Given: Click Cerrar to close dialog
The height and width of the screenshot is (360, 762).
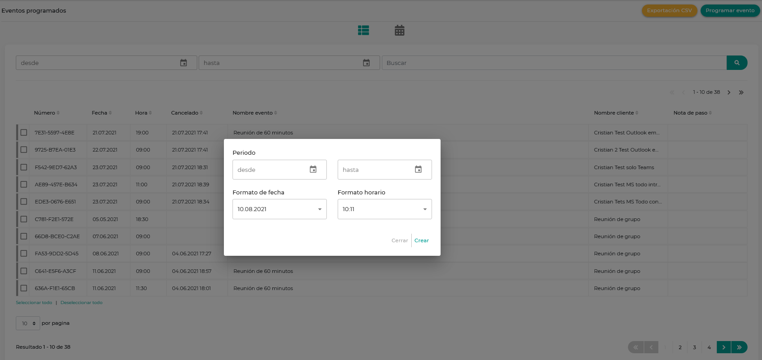Looking at the screenshot, I should [400, 240].
